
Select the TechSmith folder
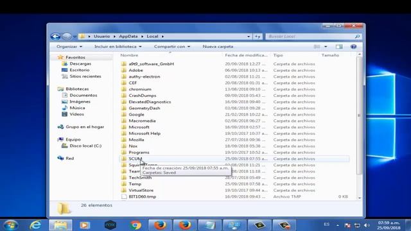140,178
